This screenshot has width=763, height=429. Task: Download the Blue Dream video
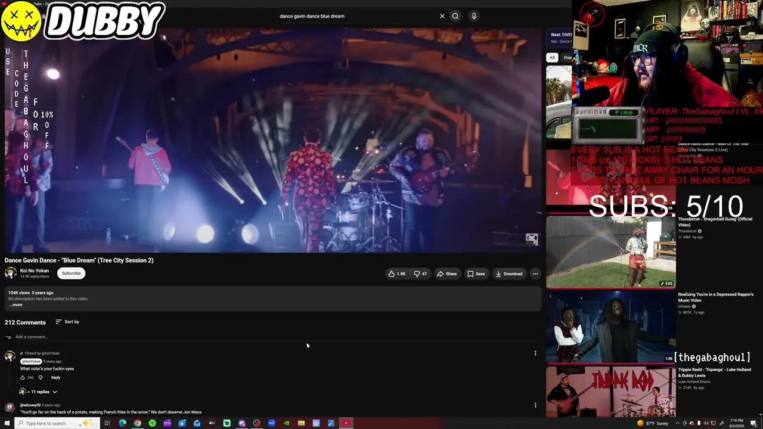(508, 273)
